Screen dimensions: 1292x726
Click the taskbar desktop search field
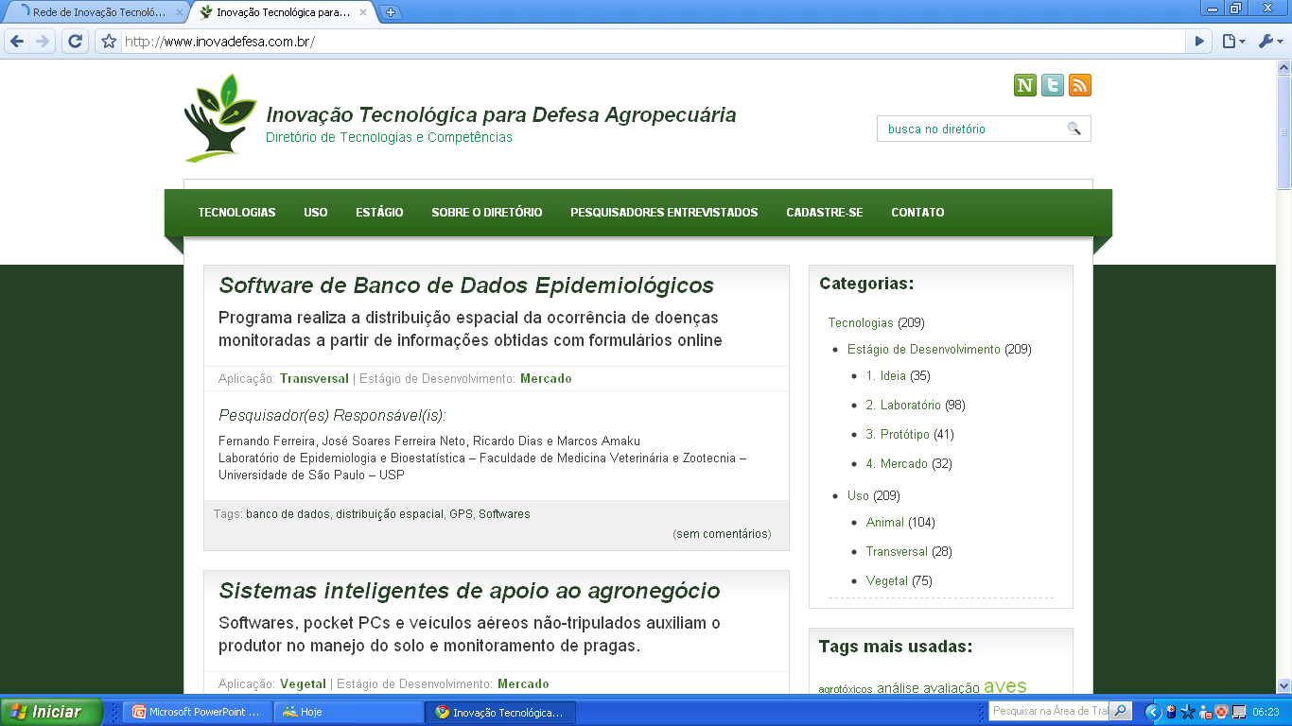(x=1049, y=711)
